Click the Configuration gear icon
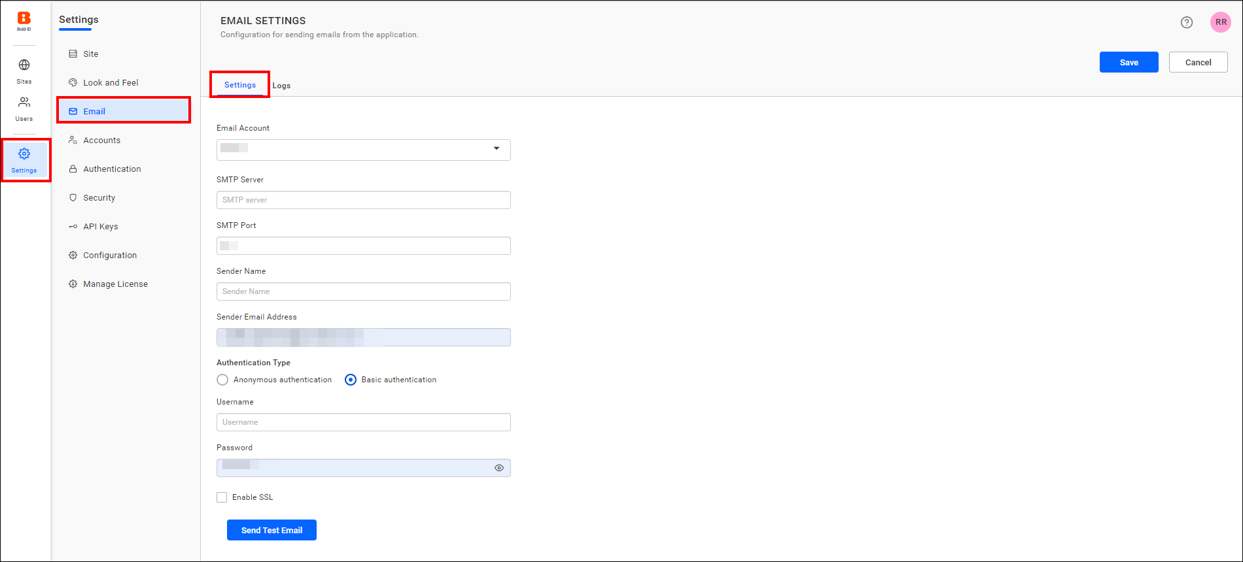The height and width of the screenshot is (562, 1243). coord(73,256)
